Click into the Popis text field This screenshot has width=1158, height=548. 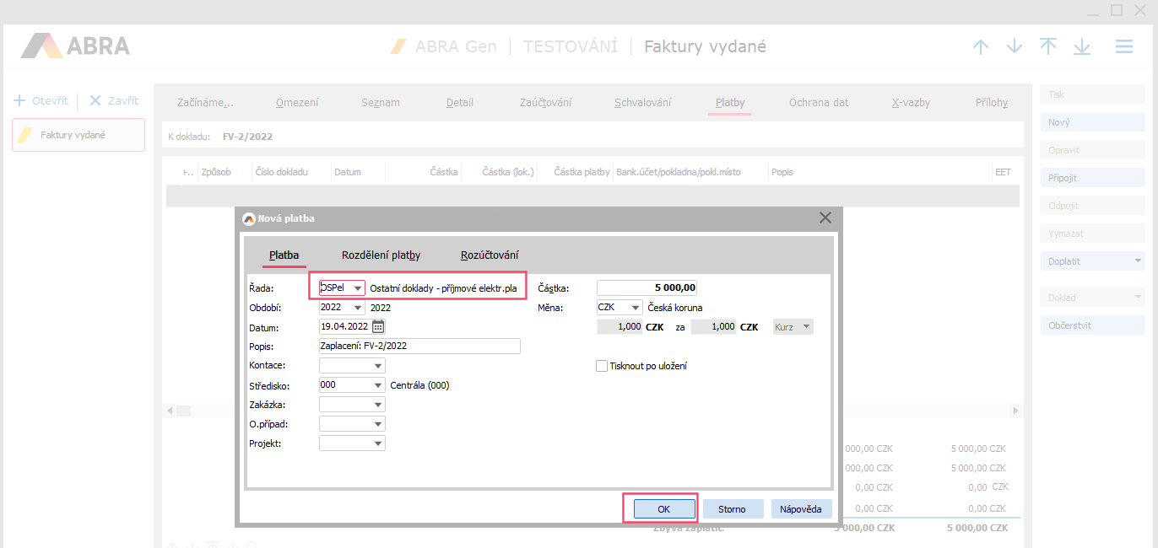[419, 346]
